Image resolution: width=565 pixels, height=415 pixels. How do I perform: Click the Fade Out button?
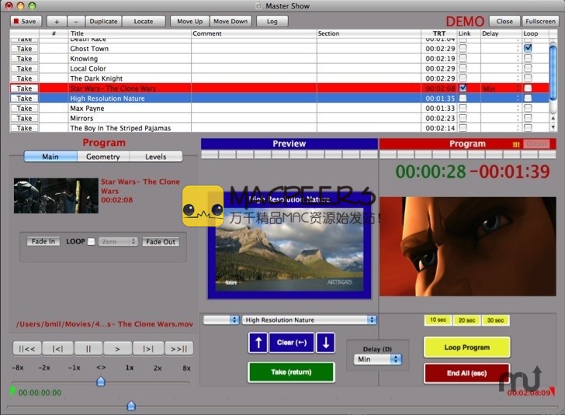point(161,242)
